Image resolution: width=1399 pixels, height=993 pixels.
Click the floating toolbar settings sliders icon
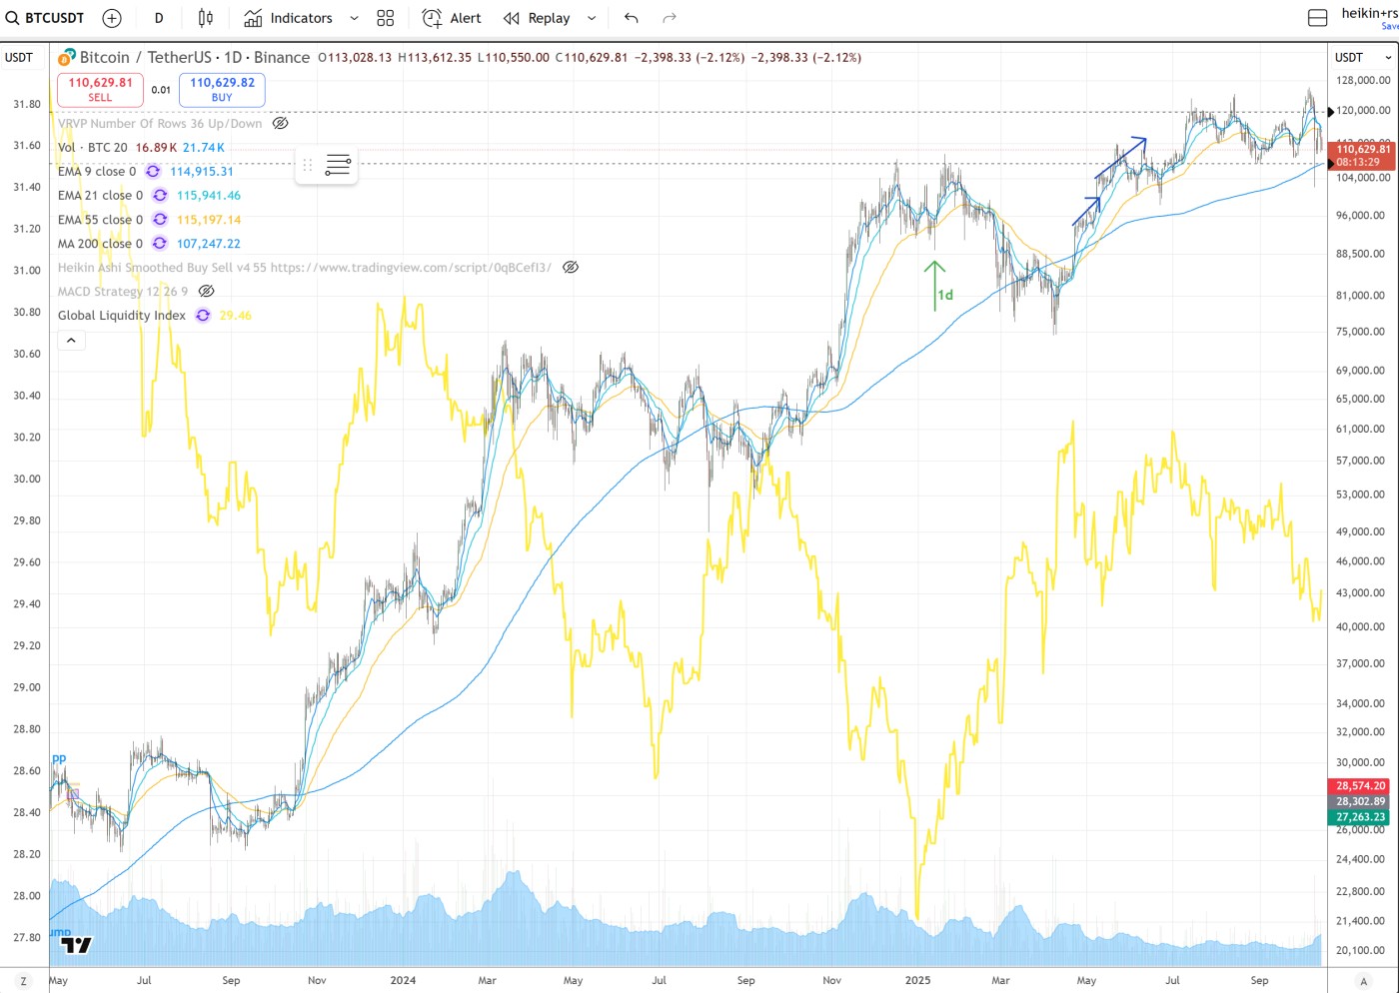(x=338, y=165)
